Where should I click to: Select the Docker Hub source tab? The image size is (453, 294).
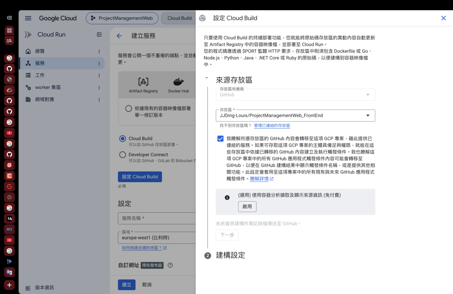pos(179,85)
